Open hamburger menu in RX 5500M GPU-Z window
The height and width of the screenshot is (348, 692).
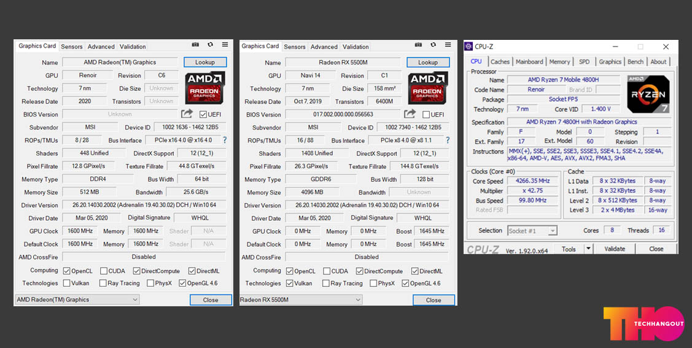tap(448, 45)
